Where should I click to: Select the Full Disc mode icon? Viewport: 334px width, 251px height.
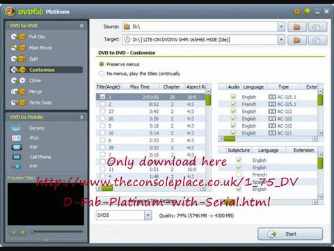18,36
